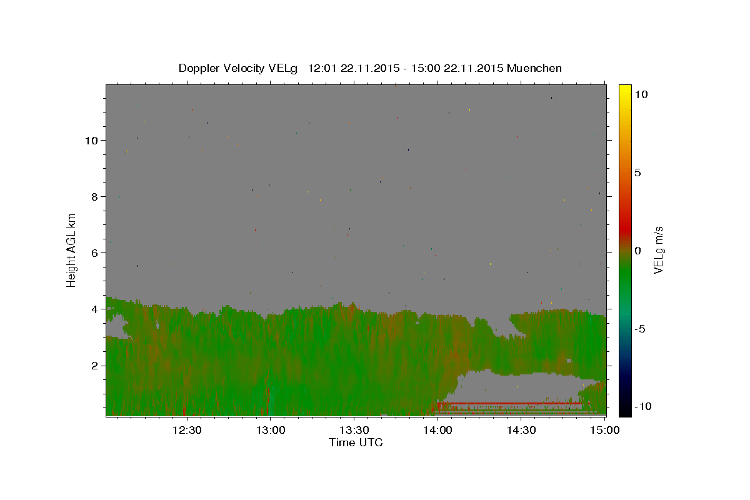This screenshot has width=750, height=500.
Task: Click the 12:30 time tick label
Action: click(187, 430)
